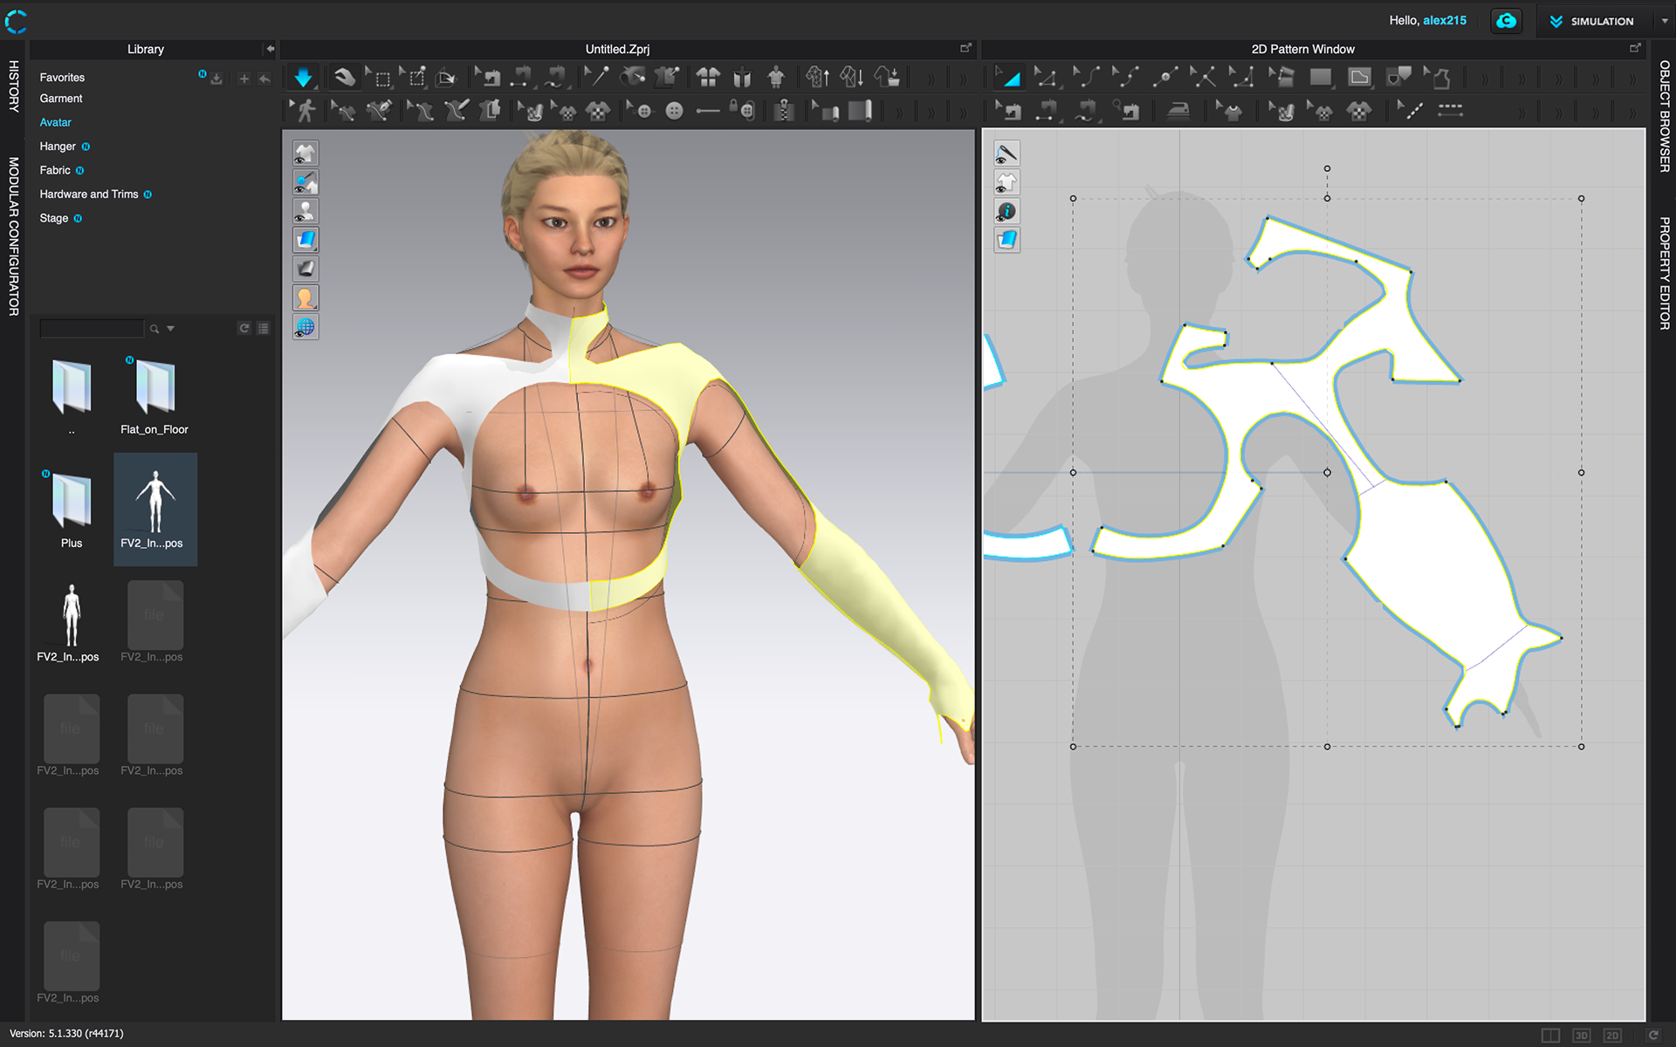Select the hand Select/Move tool in 3D toolbar
The width and height of the screenshot is (1676, 1047).
[x=345, y=78]
